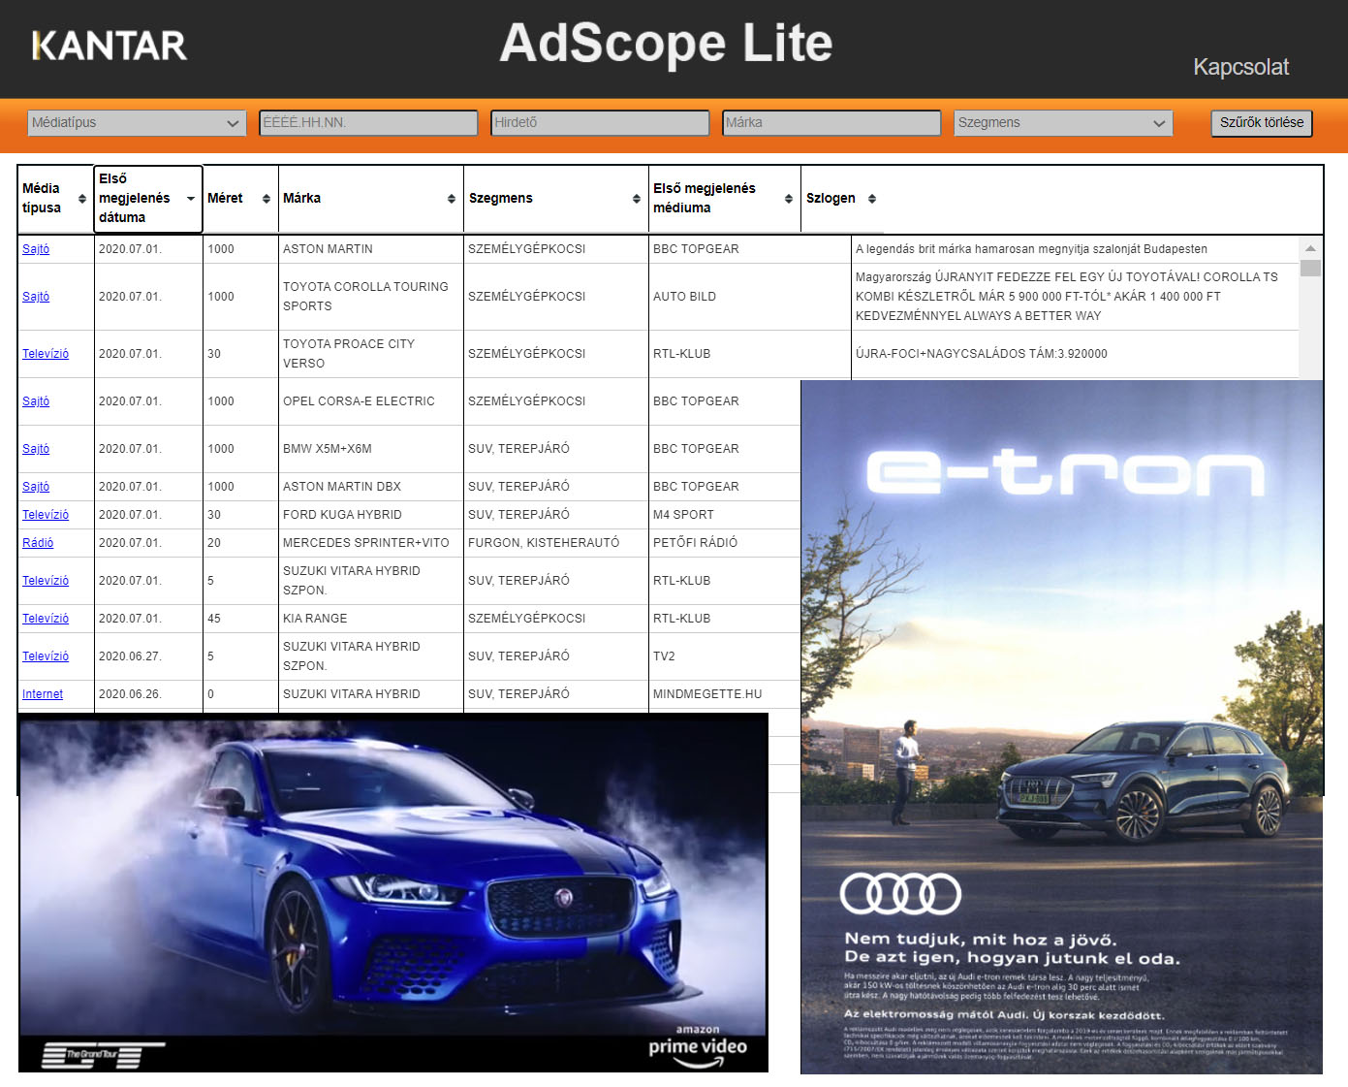This screenshot has height=1087, width=1348.
Task: Select the TV2 medium cell
Action: pos(725,656)
